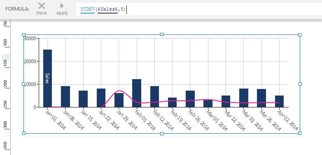Select the right-middle resize handle of chart

pyautogui.click(x=300, y=84)
